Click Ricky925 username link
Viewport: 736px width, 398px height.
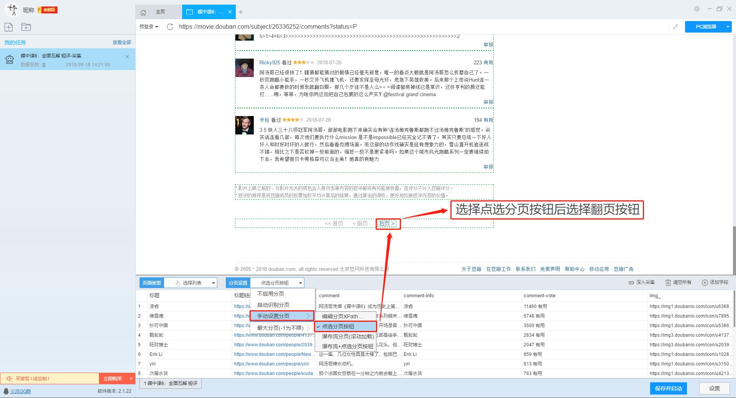(x=270, y=62)
